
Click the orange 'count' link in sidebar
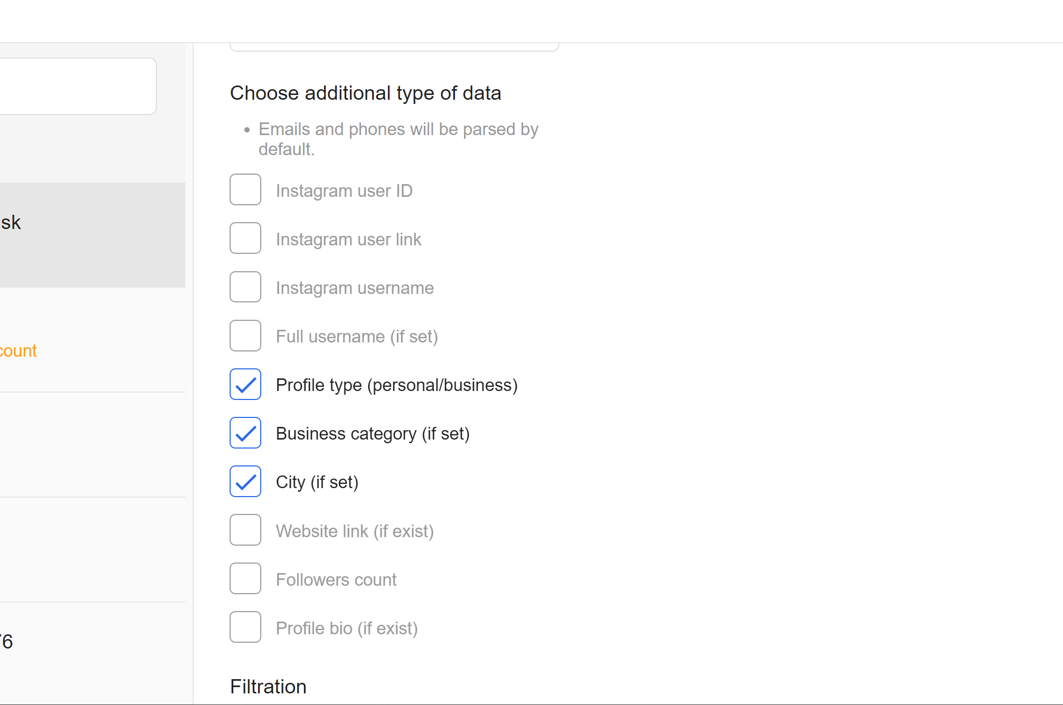tap(18, 351)
